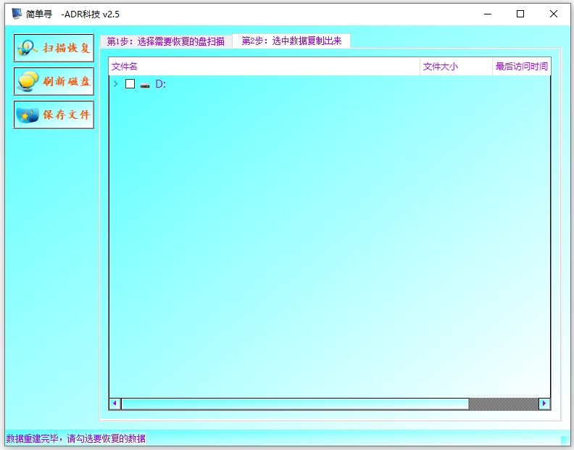Image resolution: width=574 pixels, height=450 pixels.
Task: Click the status bar message text
Action: 76,438
